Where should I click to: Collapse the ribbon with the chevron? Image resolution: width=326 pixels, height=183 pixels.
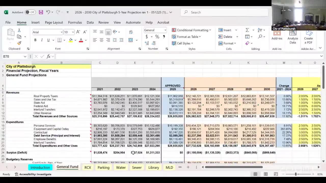tap(320, 48)
